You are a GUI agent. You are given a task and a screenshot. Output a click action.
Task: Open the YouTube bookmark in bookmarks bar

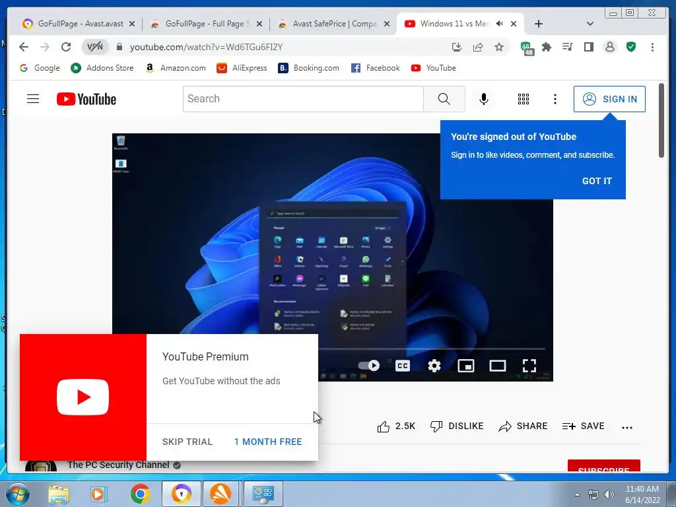coord(433,68)
